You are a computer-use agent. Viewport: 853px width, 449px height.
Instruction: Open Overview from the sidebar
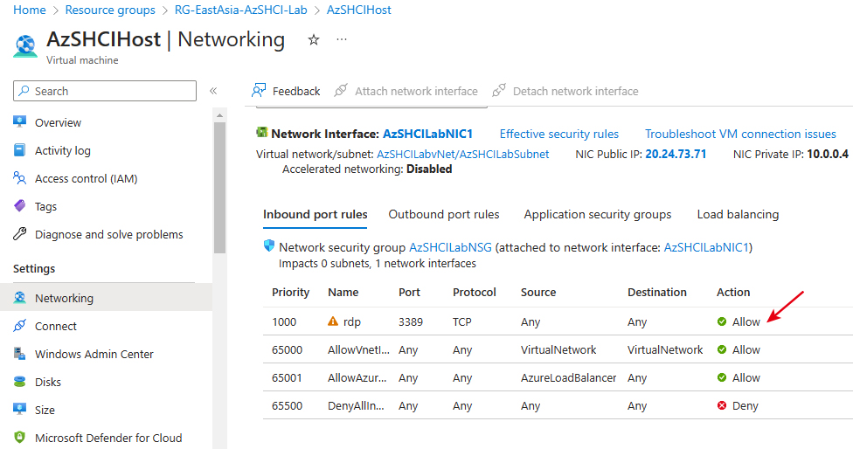click(58, 123)
